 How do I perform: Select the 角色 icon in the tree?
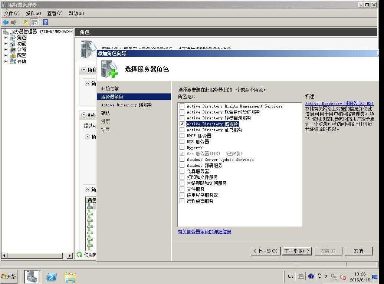(x=13, y=37)
